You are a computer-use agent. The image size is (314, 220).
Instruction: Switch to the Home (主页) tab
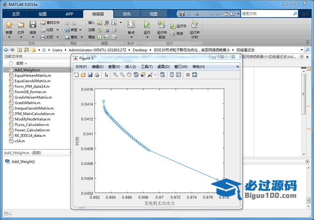click(16, 14)
